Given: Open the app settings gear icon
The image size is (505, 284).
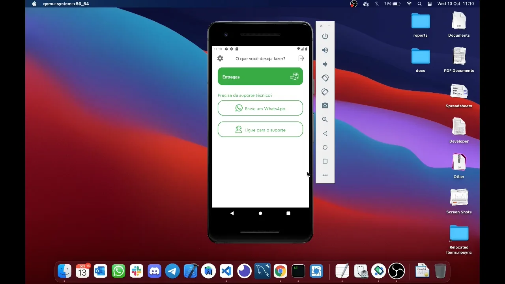Looking at the screenshot, I should point(220,58).
